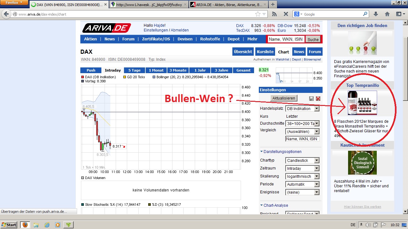408x229 pixels.
Task: Collapse the Chart-Analyse section
Action: (274, 205)
